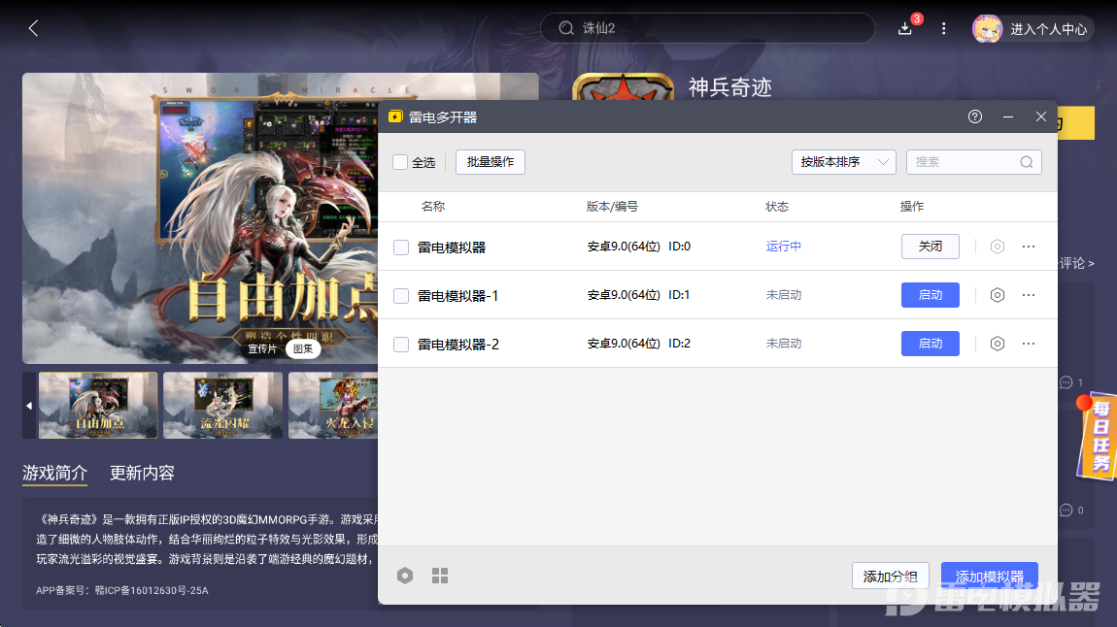Click settings hexagon icon for 雷电模拟器-2 row

point(998,343)
